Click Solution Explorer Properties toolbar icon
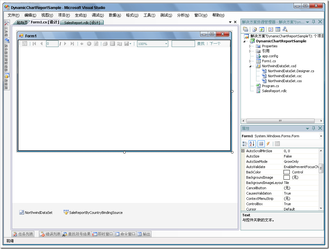329x249 pixels. pyautogui.click(x=245, y=29)
